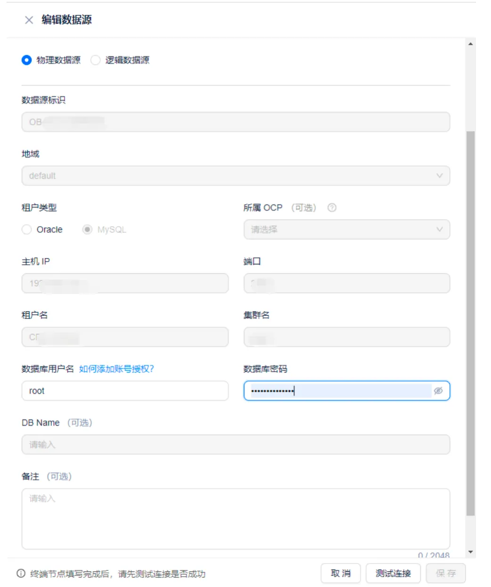Select 逻辑数据源 radio button
491x587 pixels.
96,60
